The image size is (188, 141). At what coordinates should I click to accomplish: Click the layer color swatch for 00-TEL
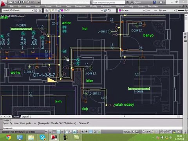tap(62, 11)
